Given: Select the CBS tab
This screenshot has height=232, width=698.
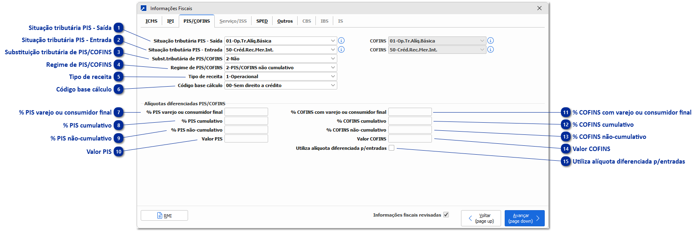Looking at the screenshot, I should 307,21.
